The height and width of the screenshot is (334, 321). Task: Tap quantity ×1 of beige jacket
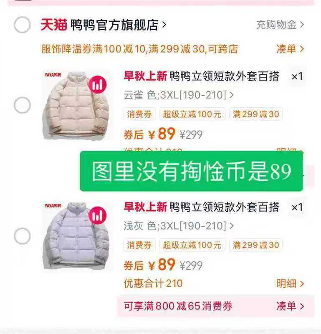click(297, 76)
